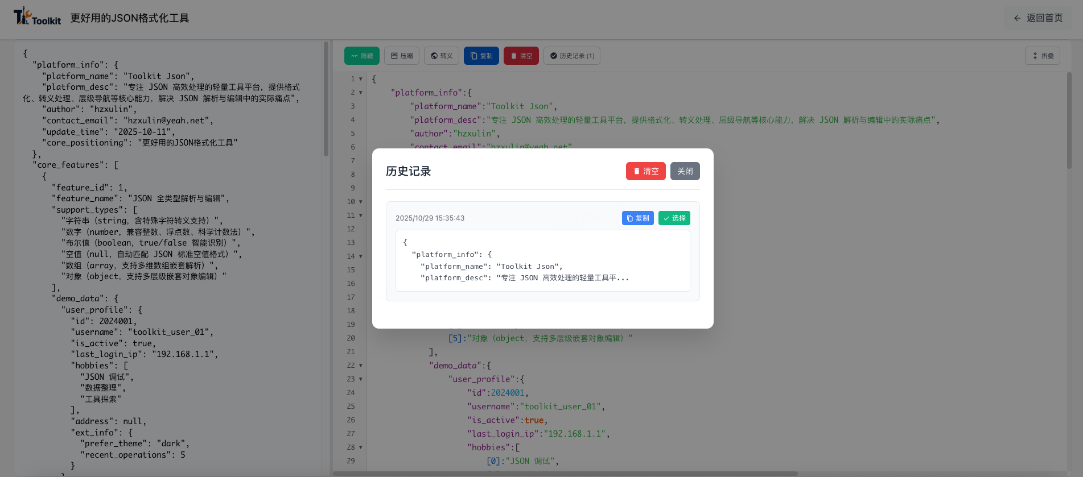
Task: Collapse fold arrow on line 10
Action: click(x=360, y=202)
